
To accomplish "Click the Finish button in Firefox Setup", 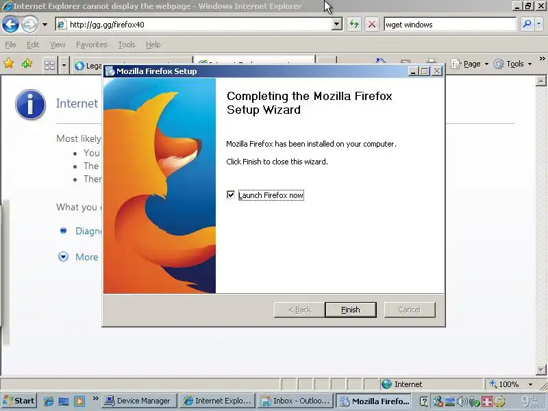I will [351, 310].
